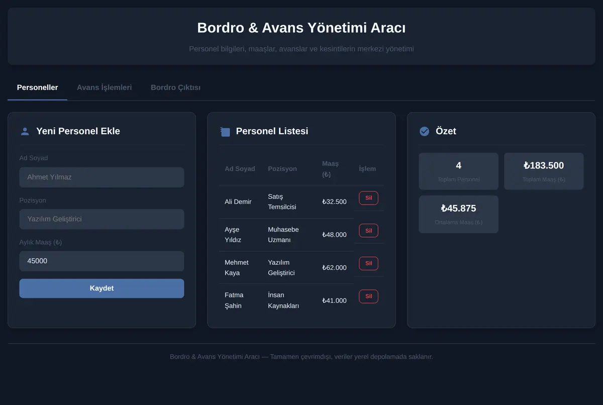Click the ₺183.500 Toplam Maaş card

544,171
